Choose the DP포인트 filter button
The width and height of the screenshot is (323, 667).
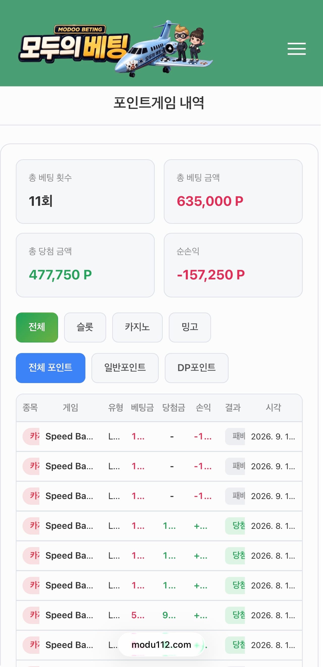197,368
